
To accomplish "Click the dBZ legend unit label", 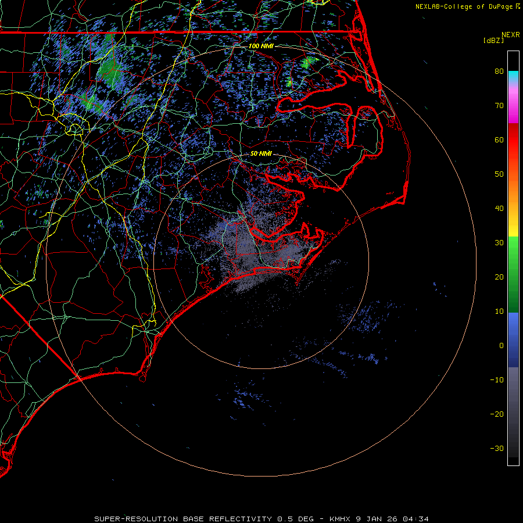I will coord(493,41).
